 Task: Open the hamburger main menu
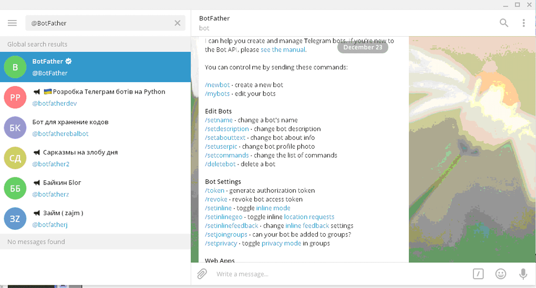pos(13,23)
